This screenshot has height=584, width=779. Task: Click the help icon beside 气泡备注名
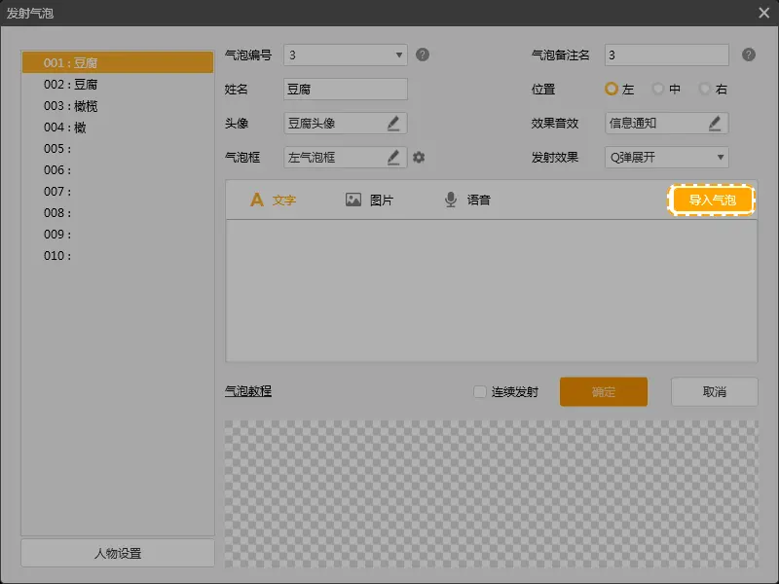[x=748, y=55]
